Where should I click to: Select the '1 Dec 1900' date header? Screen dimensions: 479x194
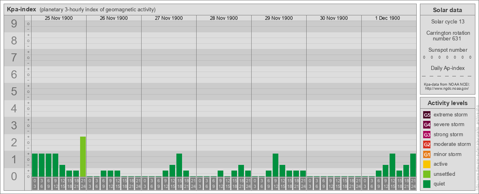click(387, 18)
